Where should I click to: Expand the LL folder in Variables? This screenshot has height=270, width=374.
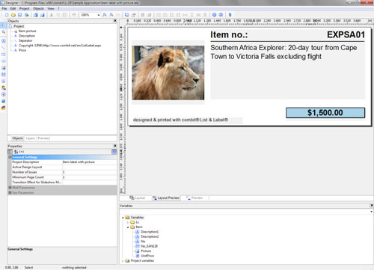[128, 222]
